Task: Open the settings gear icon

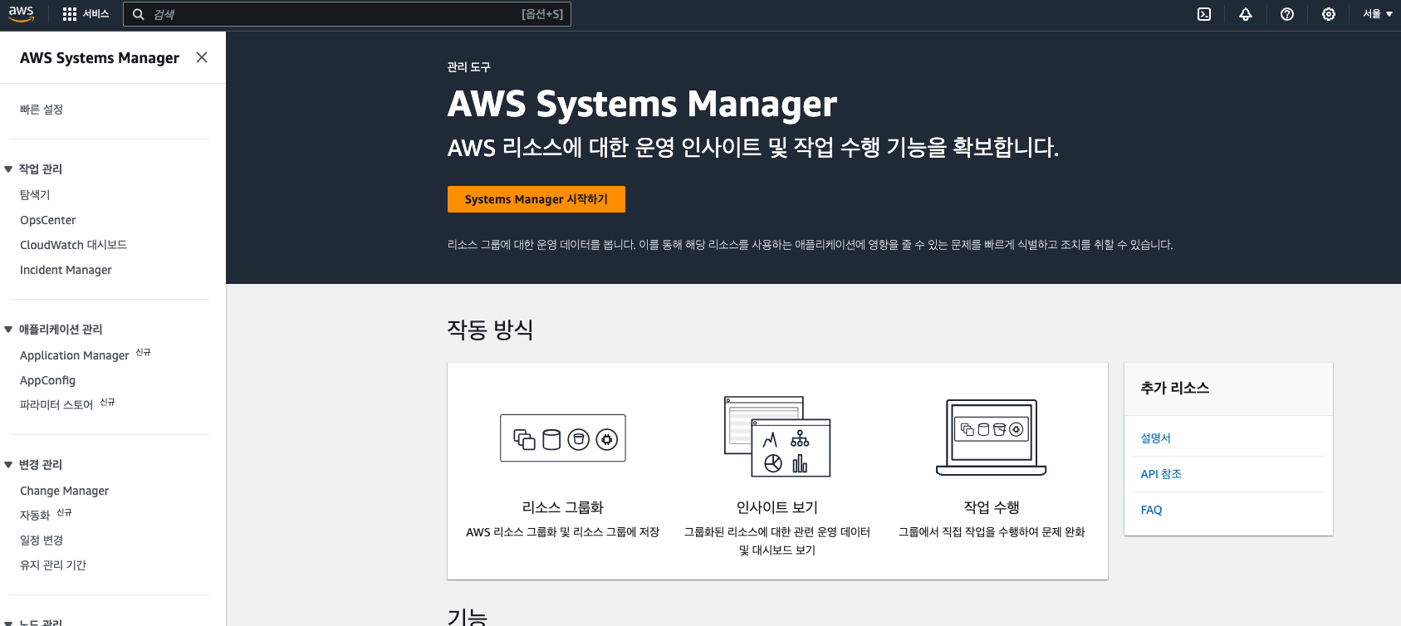Action: tap(1329, 14)
